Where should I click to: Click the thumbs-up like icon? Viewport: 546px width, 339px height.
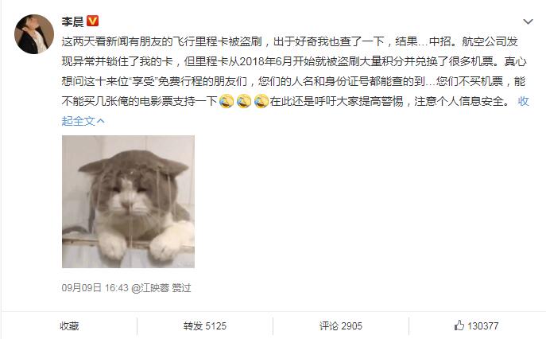[459, 325]
